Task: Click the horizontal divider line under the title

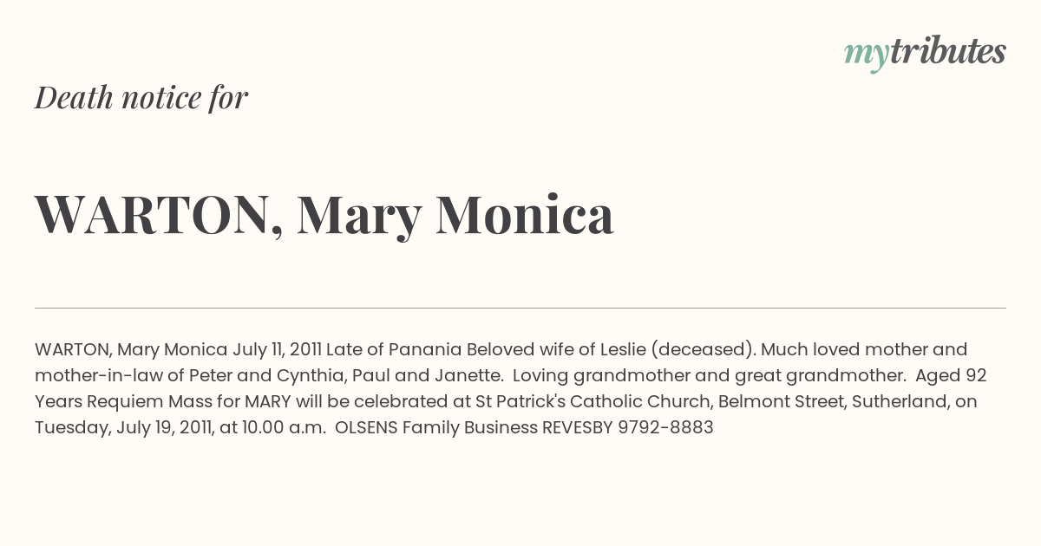Action: point(520,308)
